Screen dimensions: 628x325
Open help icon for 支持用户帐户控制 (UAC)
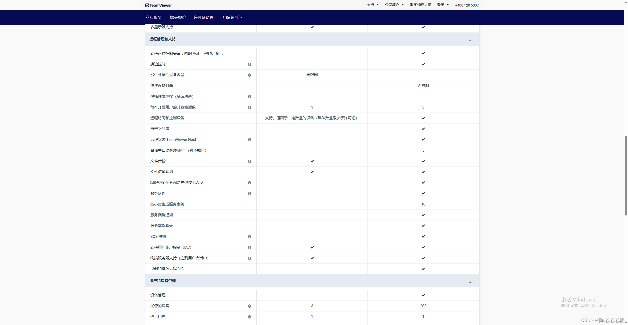249,248
